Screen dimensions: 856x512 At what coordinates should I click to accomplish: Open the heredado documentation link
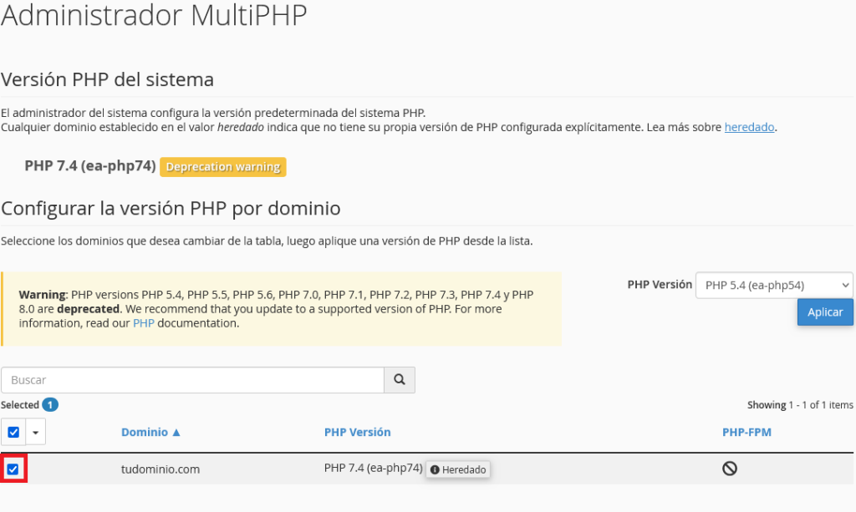749,127
